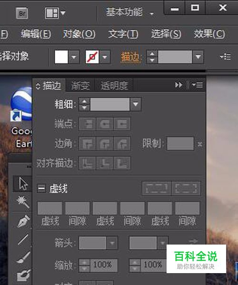
Task: Click the orange 描边 link in control bar
Action: point(131,57)
